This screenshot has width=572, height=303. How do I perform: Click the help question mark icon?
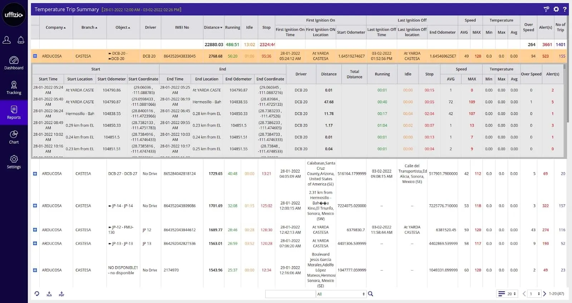tap(565, 9)
